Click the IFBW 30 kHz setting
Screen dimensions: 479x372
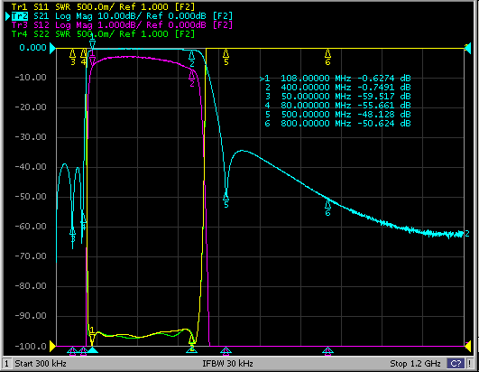point(227,364)
